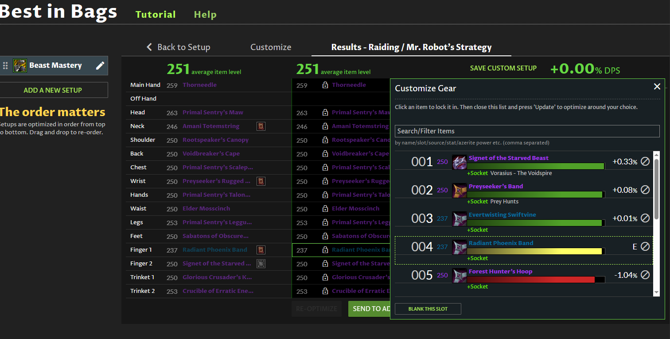Click the enchant icon next to Amani Totemstring
Viewport: 670px width, 339px height.
[x=261, y=126]
